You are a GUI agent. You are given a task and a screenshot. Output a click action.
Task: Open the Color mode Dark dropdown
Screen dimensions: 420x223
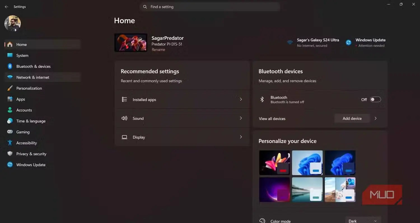click(x=363, y=220)
